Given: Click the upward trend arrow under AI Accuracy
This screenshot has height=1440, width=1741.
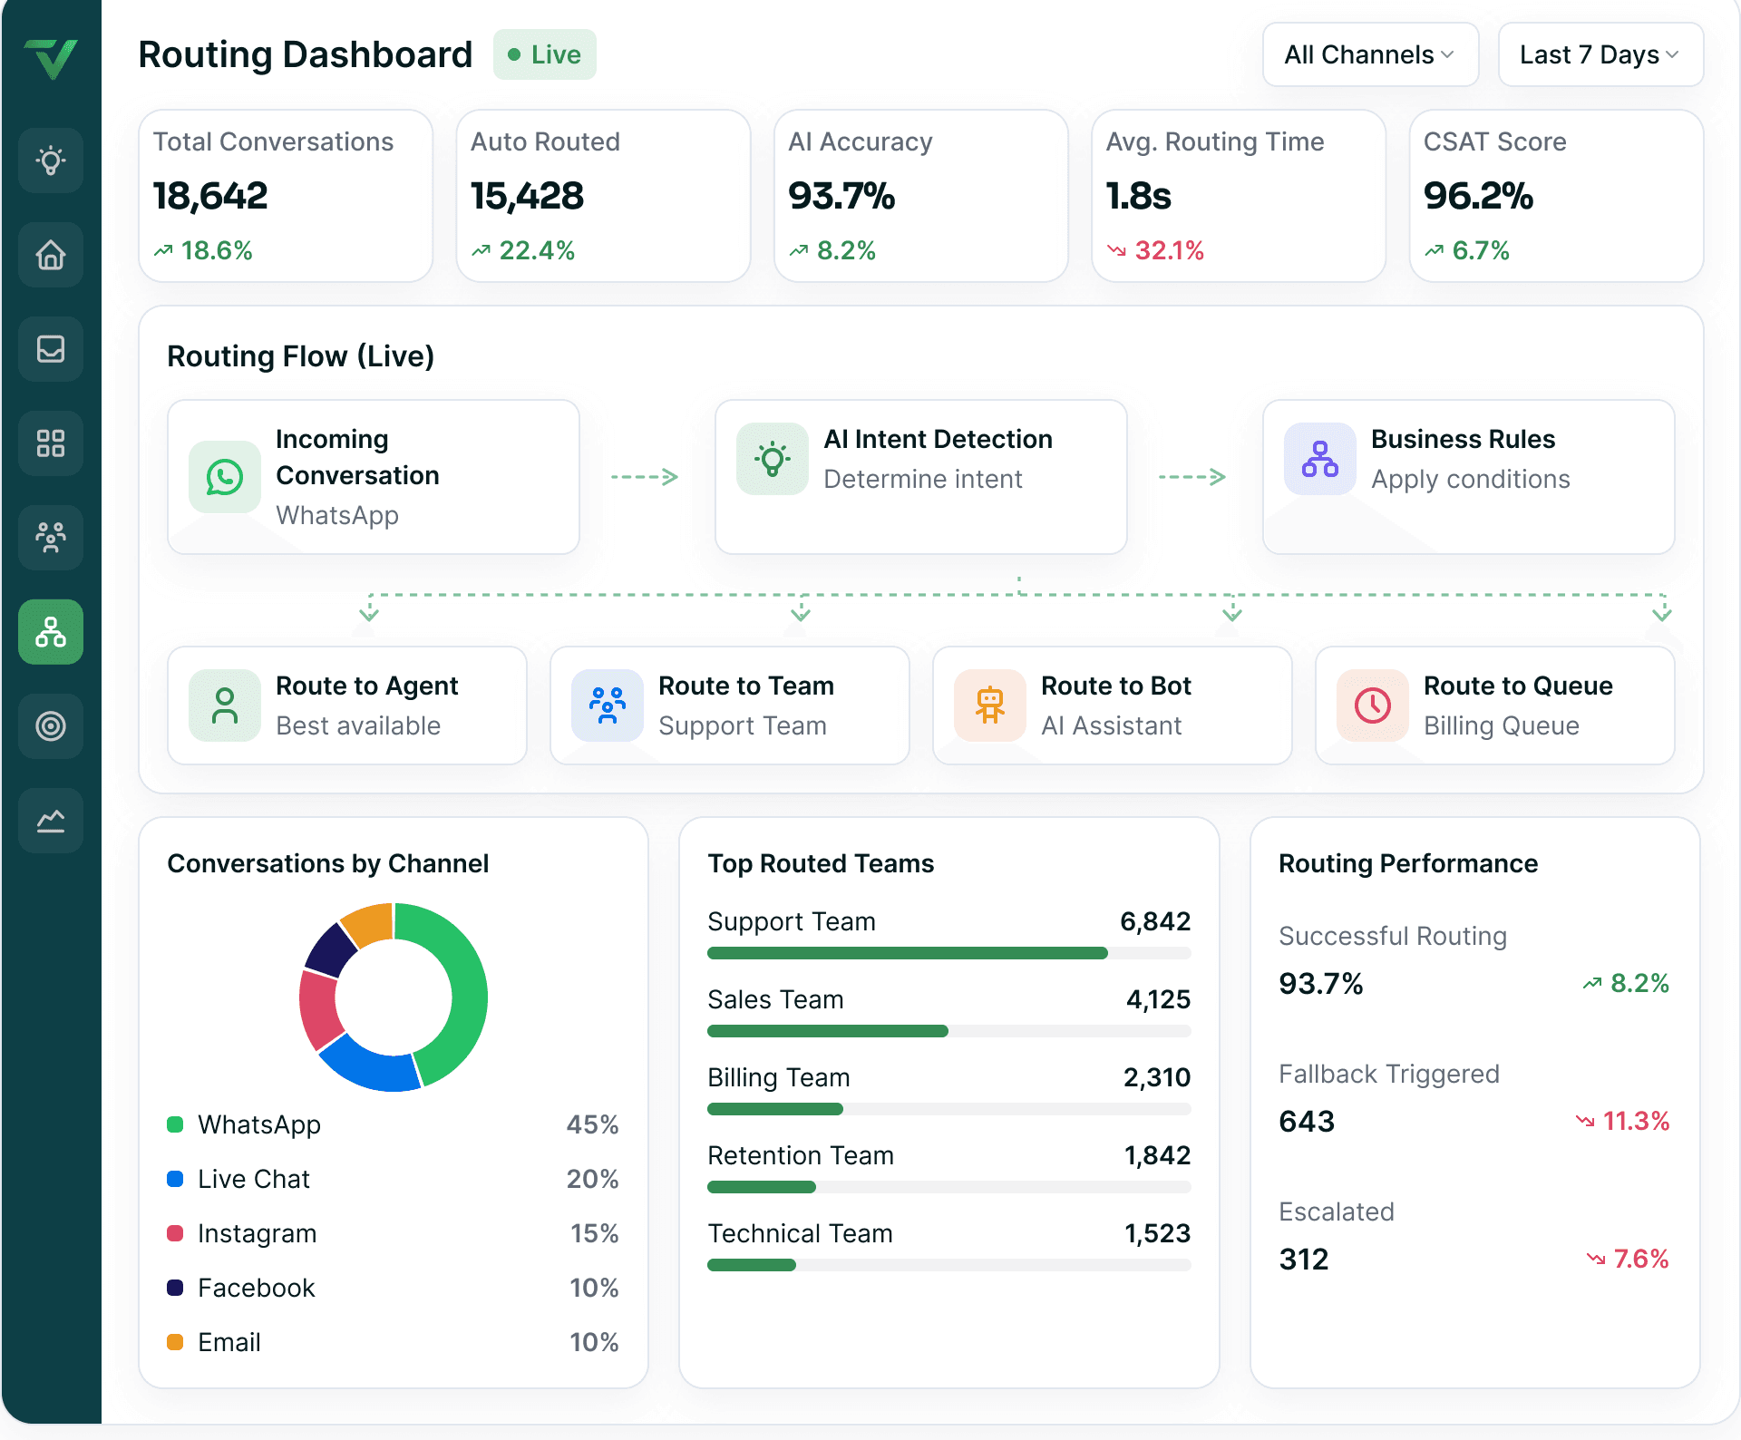Looking at the screenshot, I should [798, 250].
